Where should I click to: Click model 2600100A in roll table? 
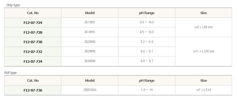90,90
